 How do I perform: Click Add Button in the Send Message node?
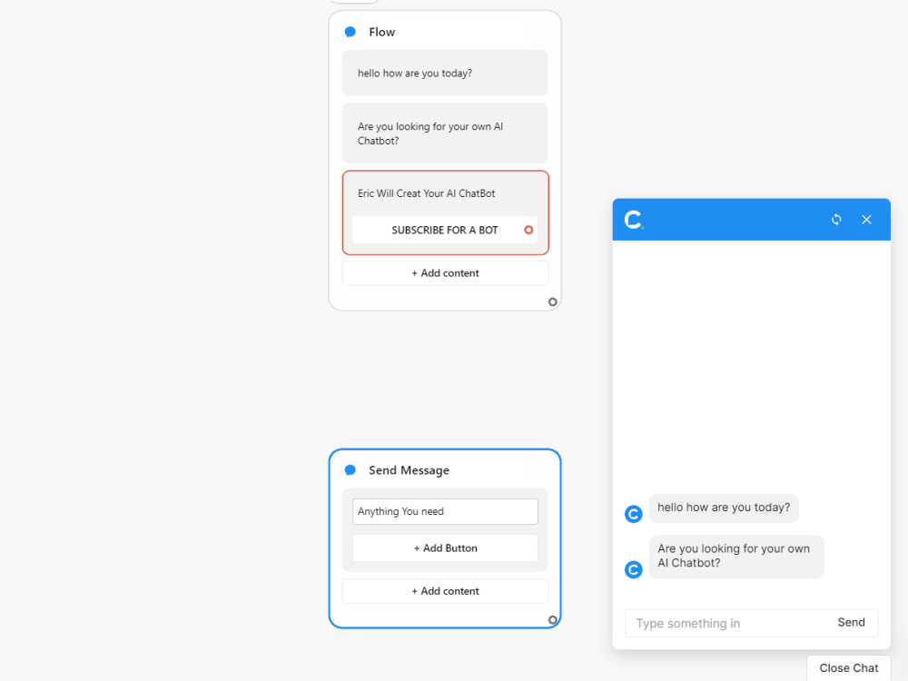(x=444, y=548)
